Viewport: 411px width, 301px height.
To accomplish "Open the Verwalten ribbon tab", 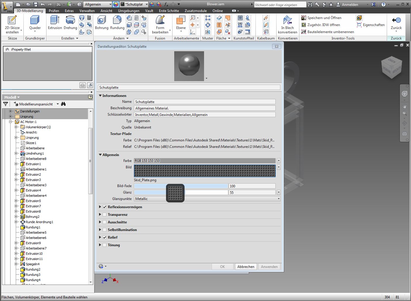I will (87, 11).
